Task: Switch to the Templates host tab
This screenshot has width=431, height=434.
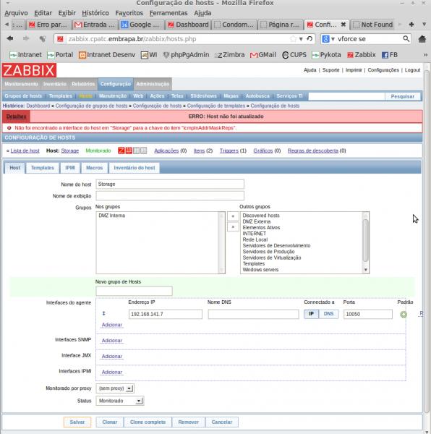Action: [43, 168]
